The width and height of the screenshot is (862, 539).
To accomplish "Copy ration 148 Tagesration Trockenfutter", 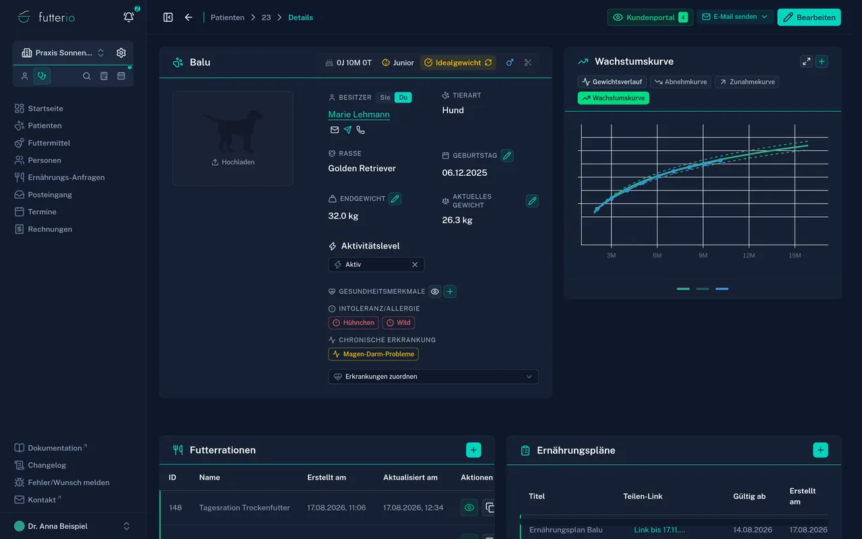I will click(x=490, y=507).
